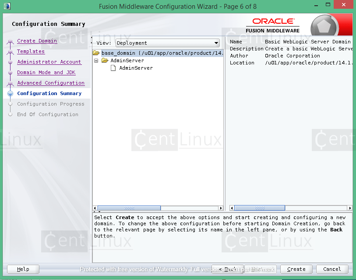Click the Administrator Account step bullet
Viewport: 356px width, 280px height.
point(10,62)
